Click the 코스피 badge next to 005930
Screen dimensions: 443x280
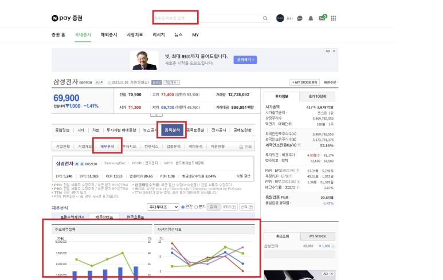pyautogui.click(x=99, y=82)
